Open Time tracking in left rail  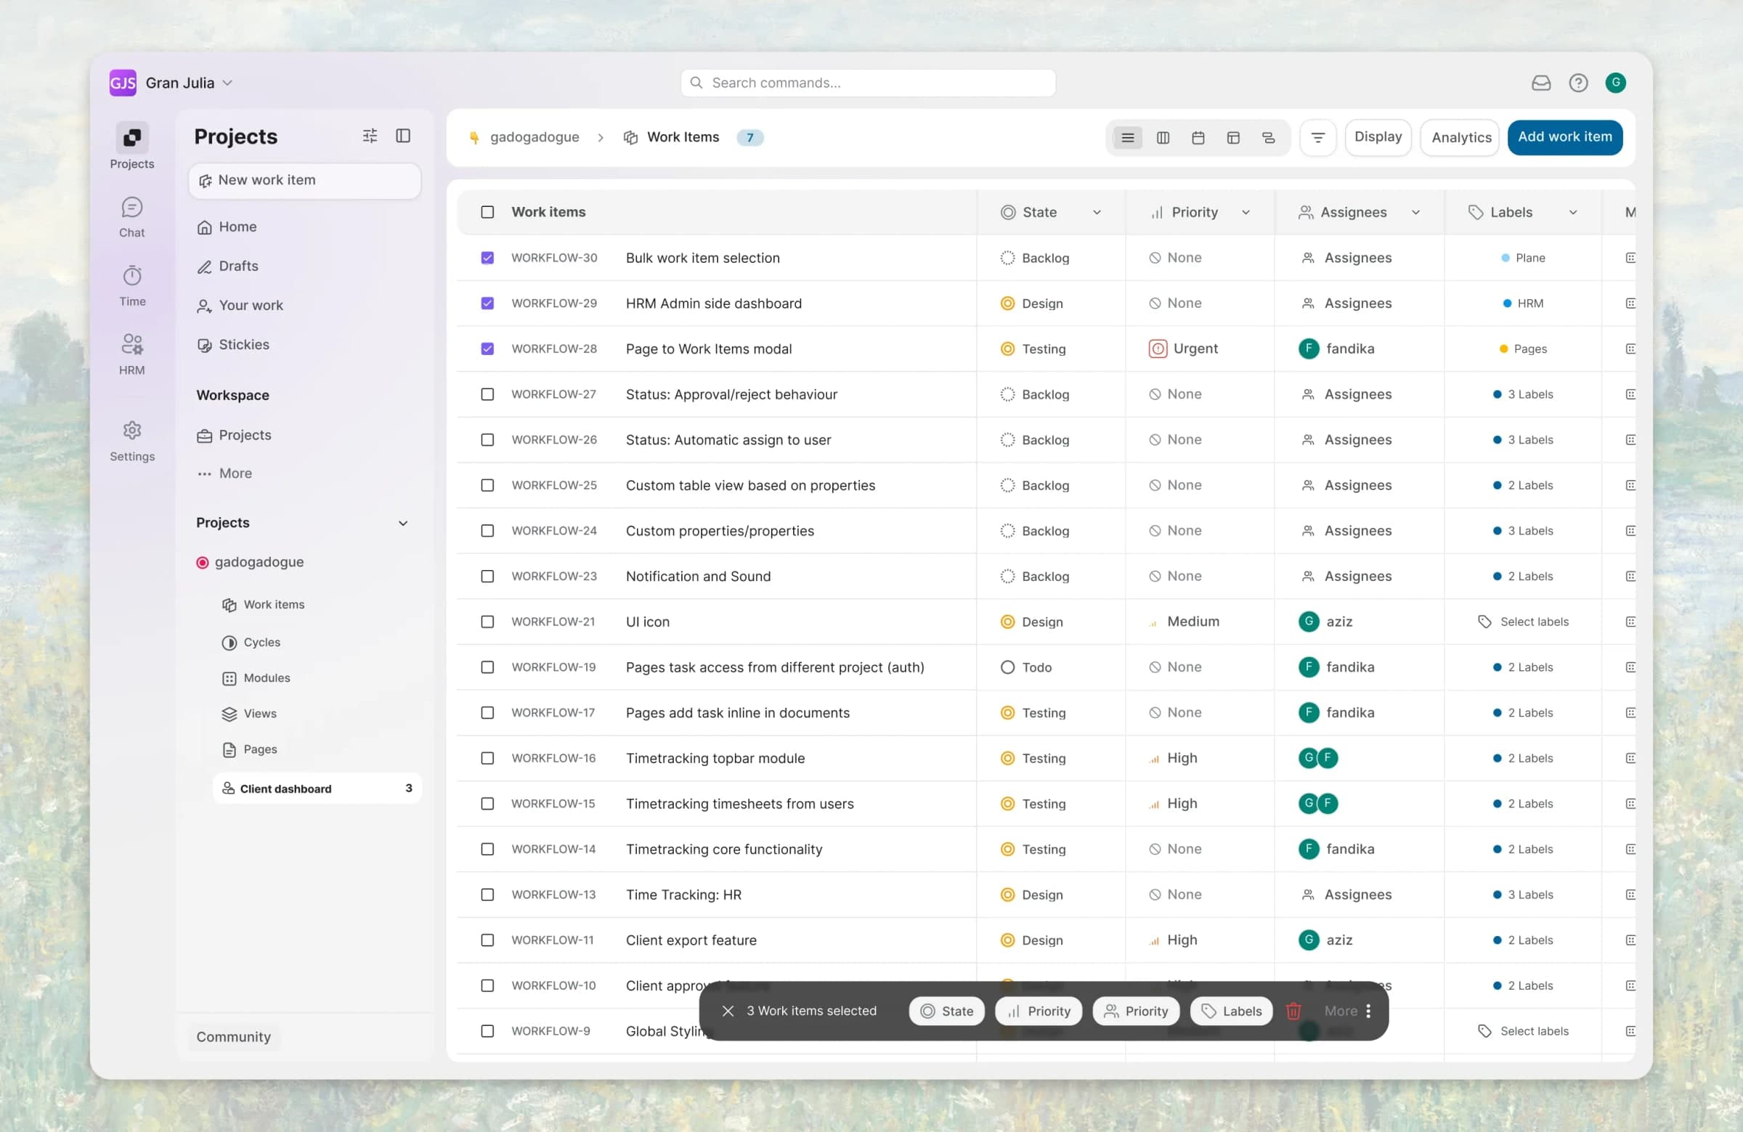pos(132,286)
